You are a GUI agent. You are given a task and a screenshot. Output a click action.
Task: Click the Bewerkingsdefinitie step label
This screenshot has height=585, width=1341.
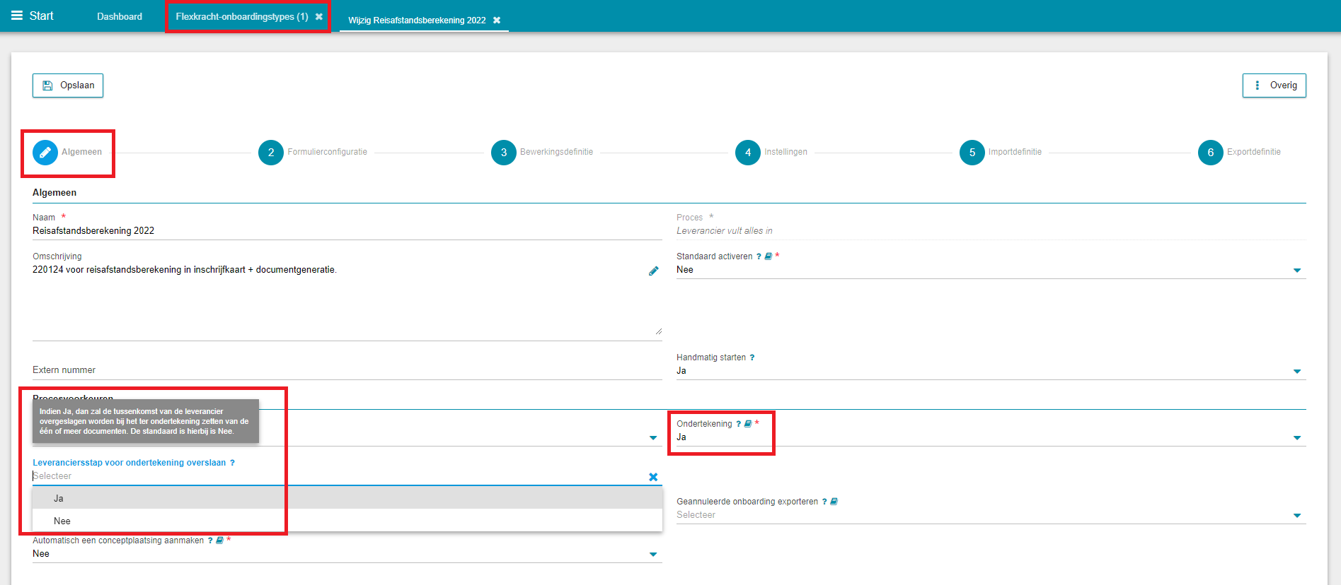coord(557,152)
